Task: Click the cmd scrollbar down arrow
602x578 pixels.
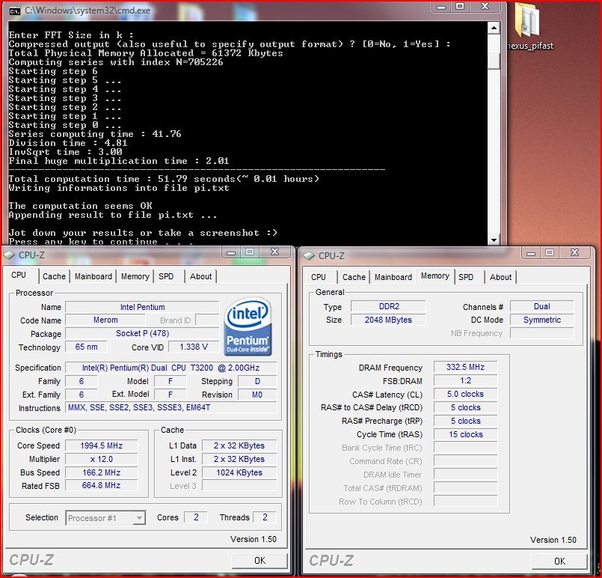Action: [494, 240]
